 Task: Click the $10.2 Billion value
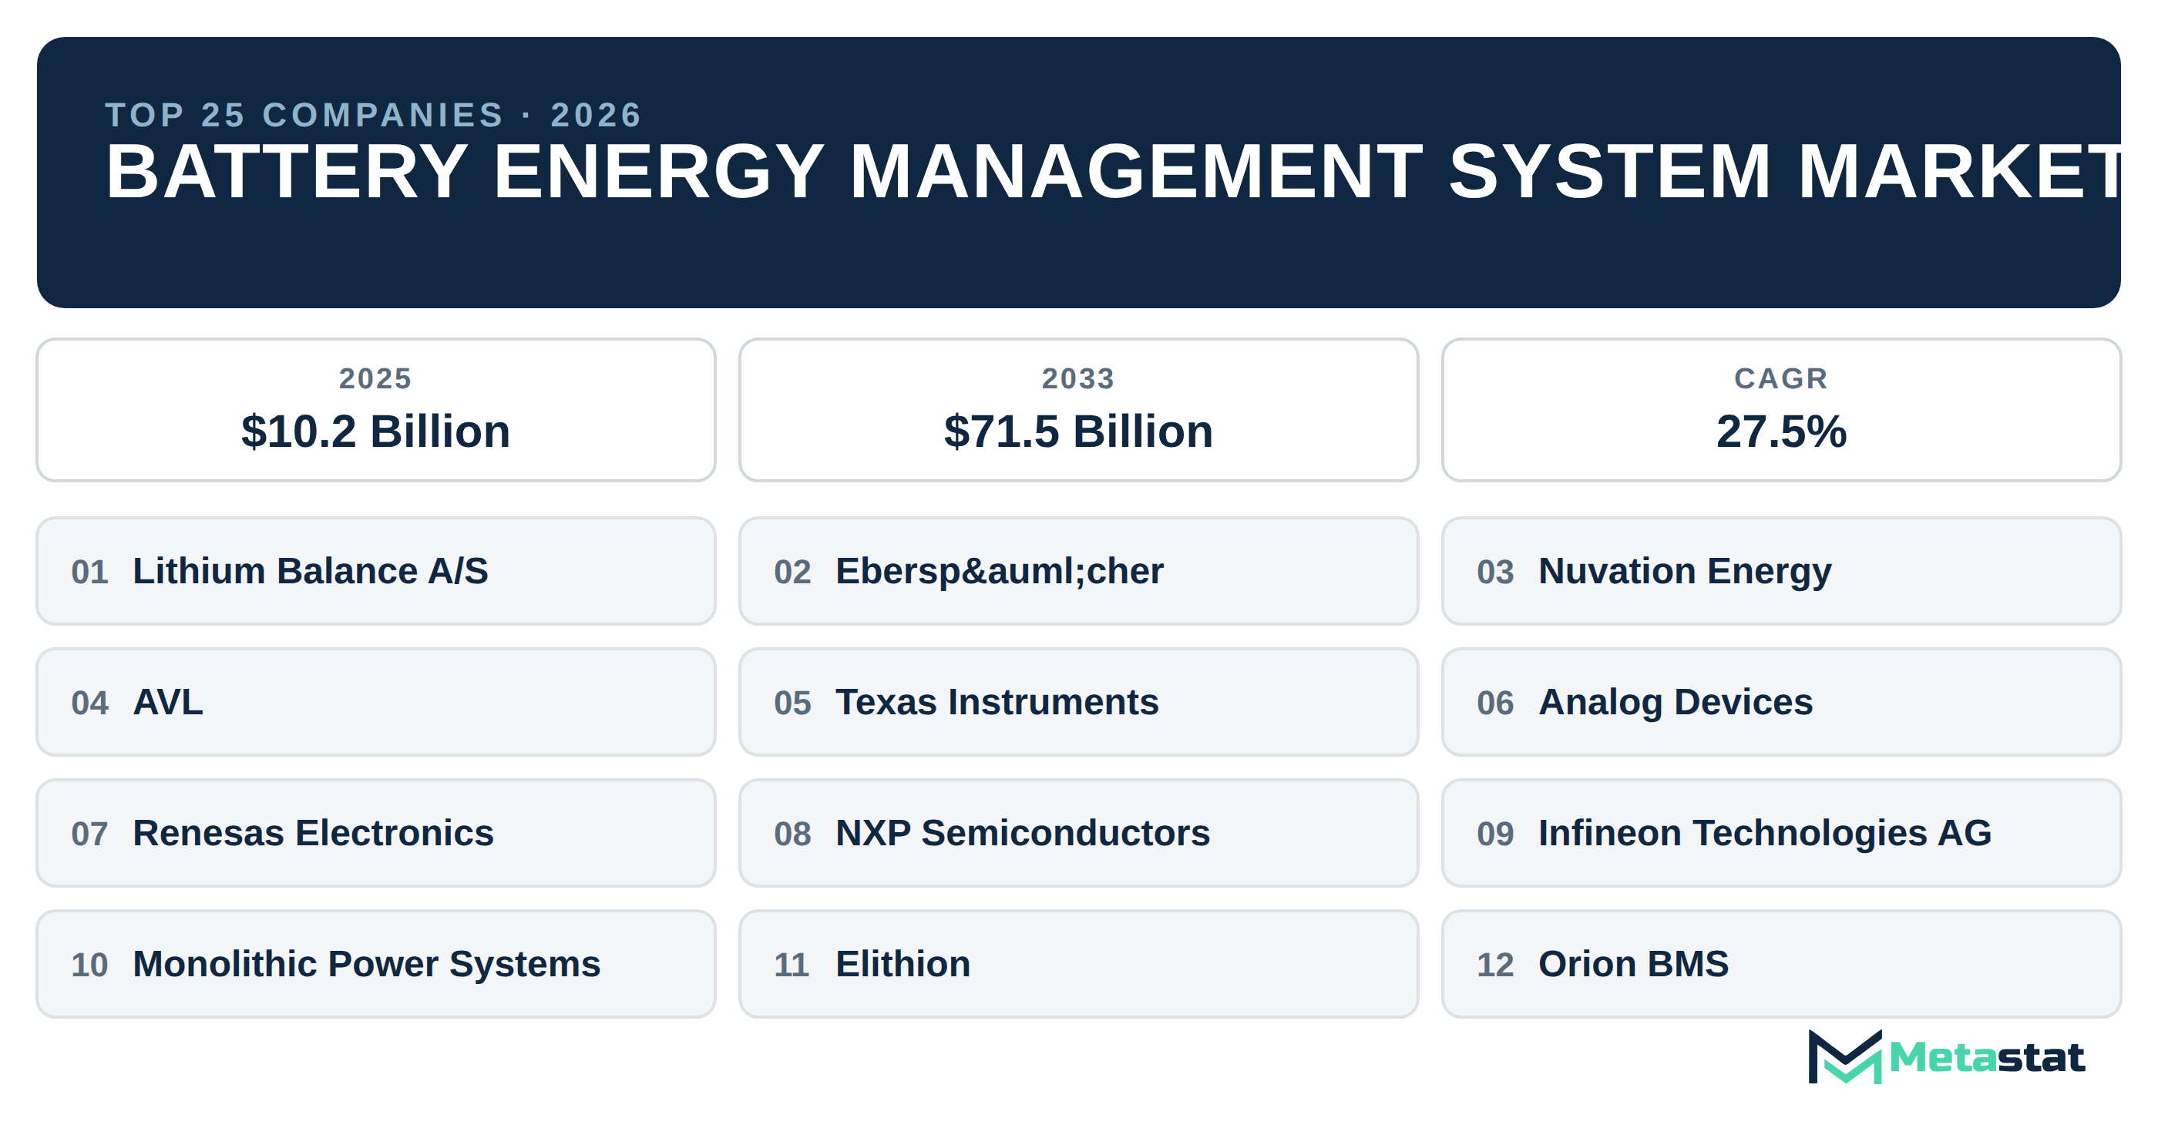tap(375, 432)
